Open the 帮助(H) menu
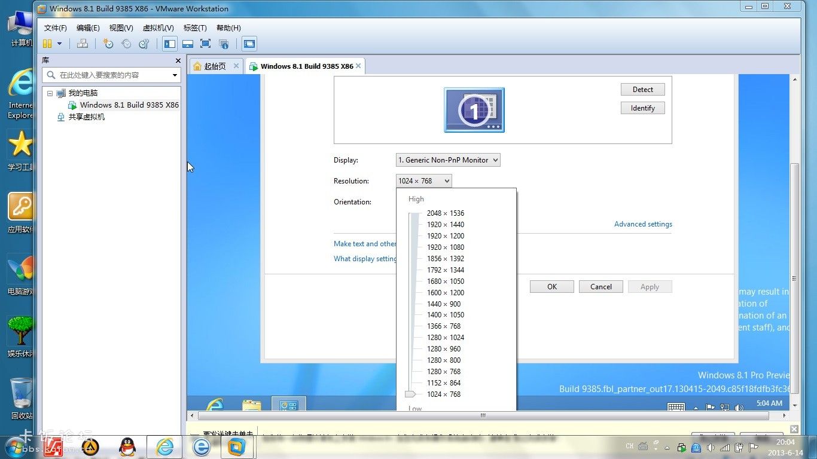This screenshot has width=817, height=459. click(x=228, y=28)
